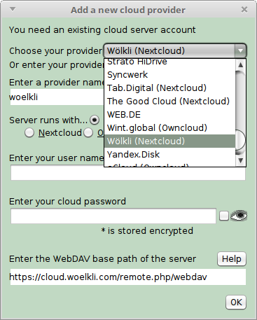257x320 pixels.
Task: Focus the cloud password input field
Action: (x=113, y=216)
